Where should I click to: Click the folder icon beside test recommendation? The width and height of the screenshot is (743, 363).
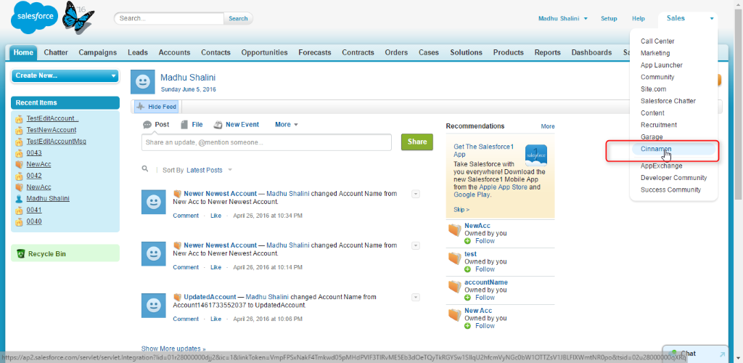pyautogui.click(x=455, y=258)
